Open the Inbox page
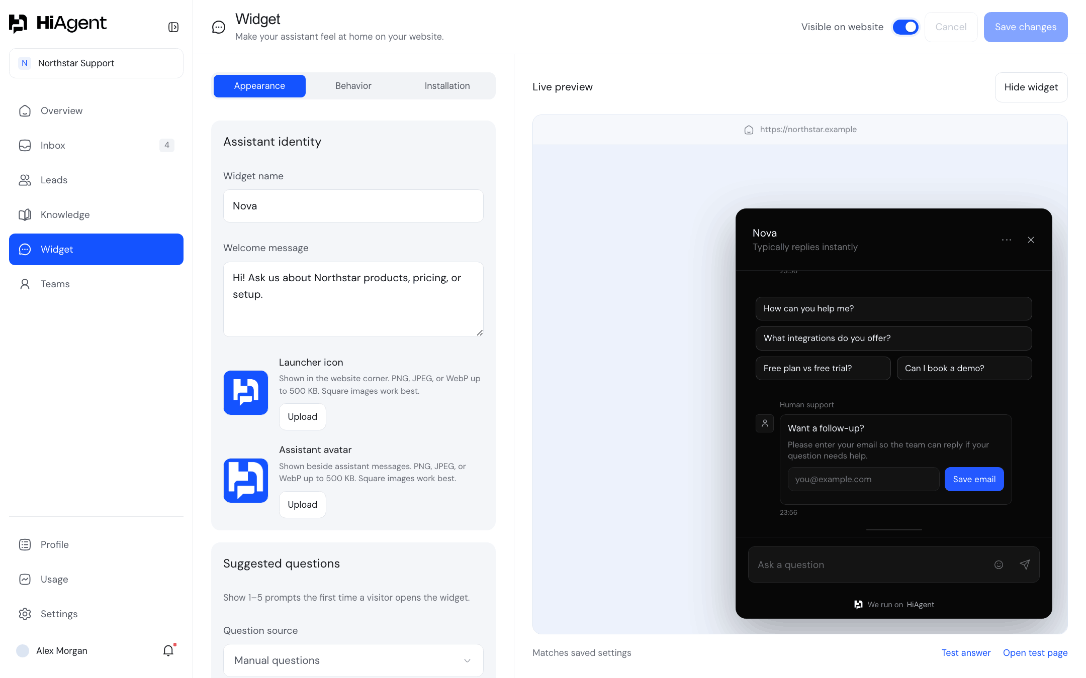 (x=96, y=145)
